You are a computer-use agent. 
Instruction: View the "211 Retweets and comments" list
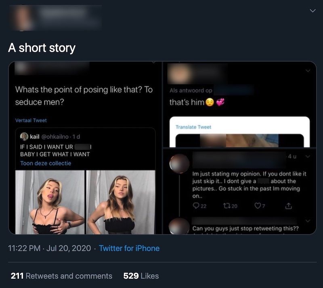61,276
